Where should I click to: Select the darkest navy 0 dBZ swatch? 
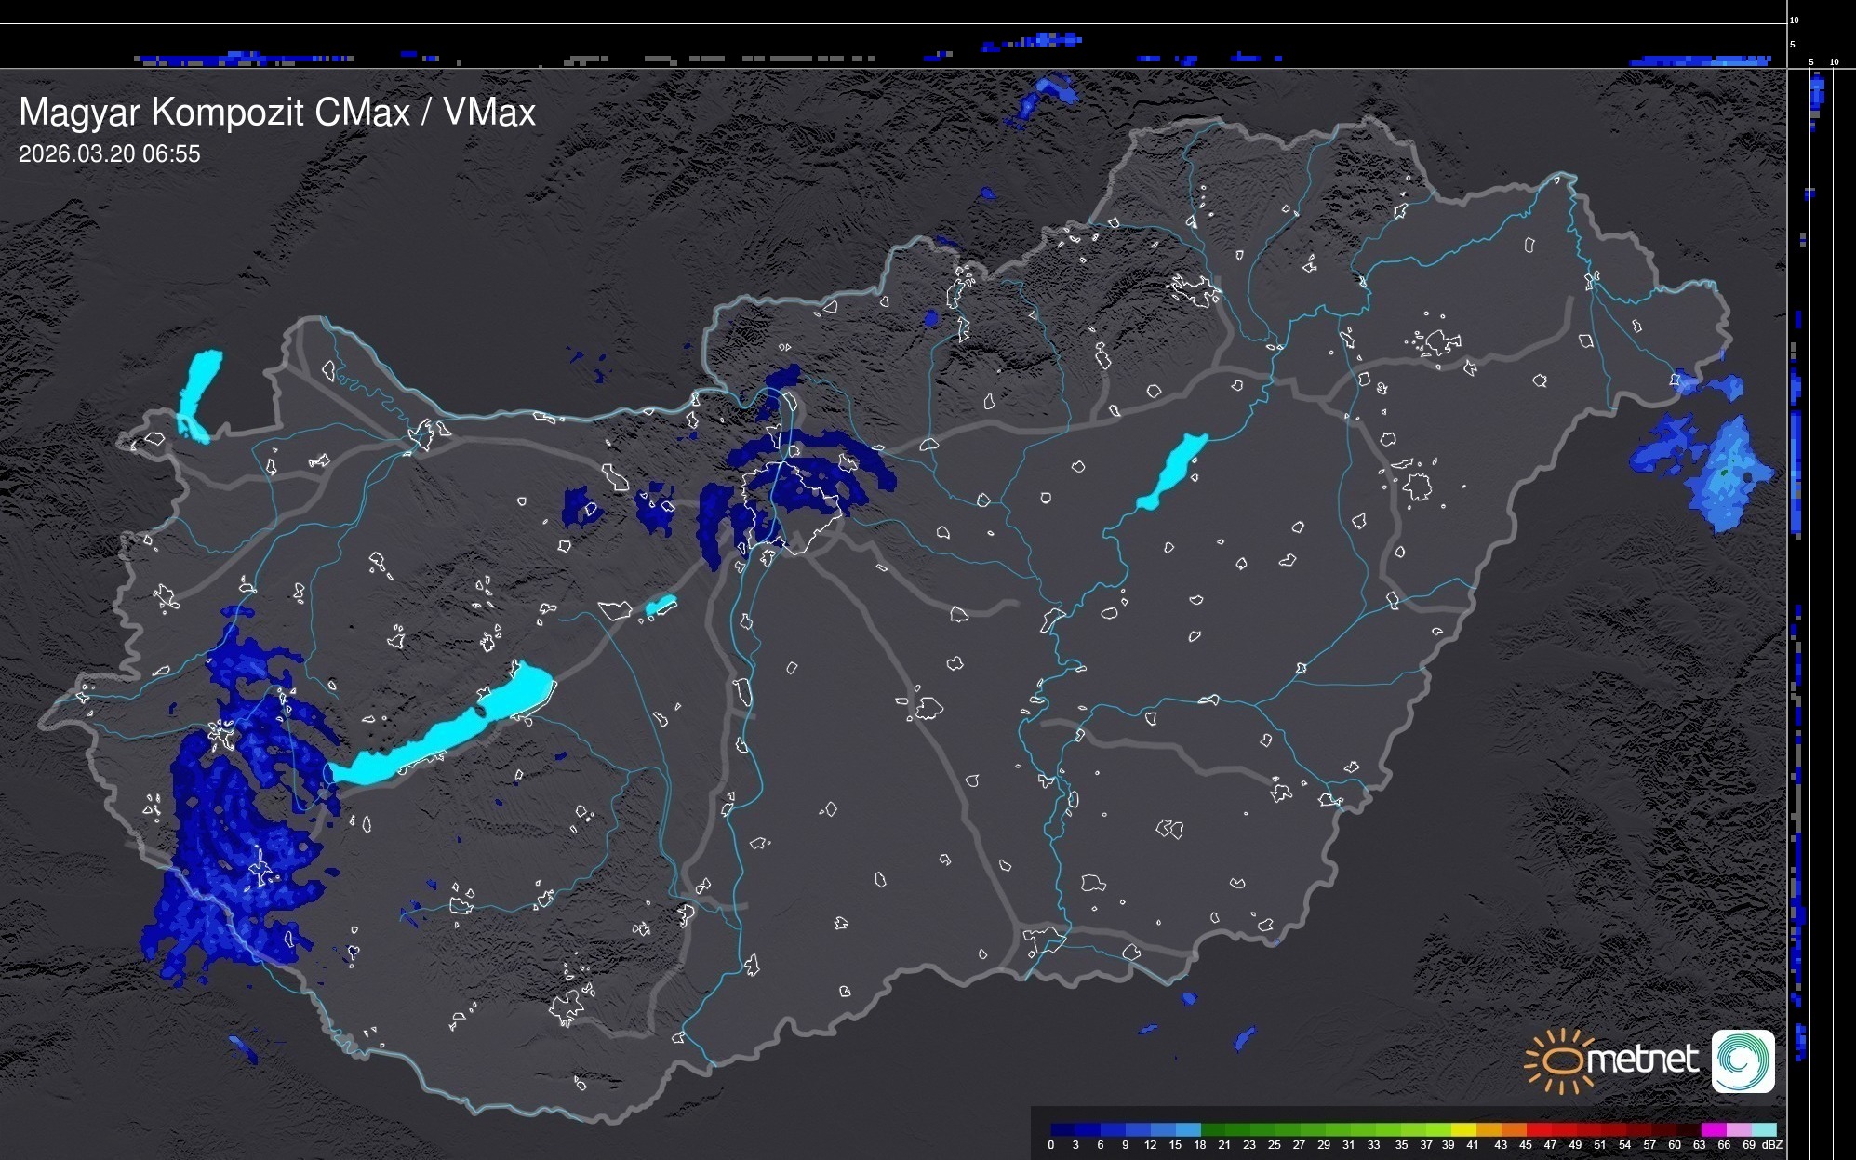[1062, 1129]
